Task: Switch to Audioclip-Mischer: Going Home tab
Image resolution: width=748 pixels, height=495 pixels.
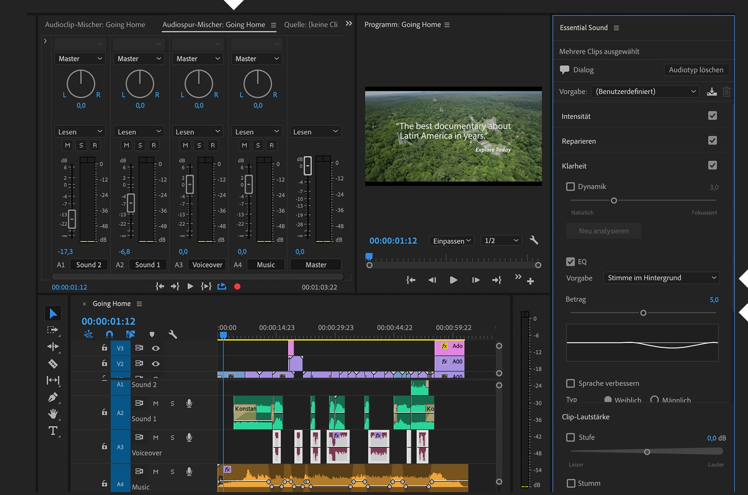Action: click(x=95, y=25)
